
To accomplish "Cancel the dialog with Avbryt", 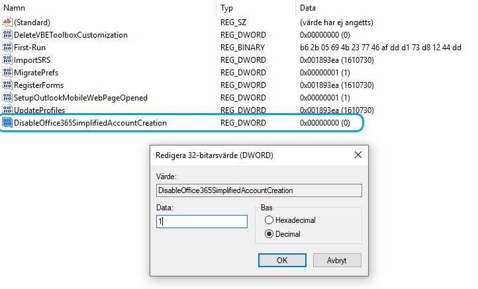I will 337,261.
